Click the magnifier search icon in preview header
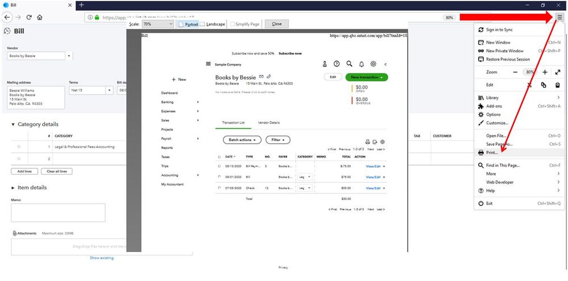The image size is (568, 281). pos(349,64)
